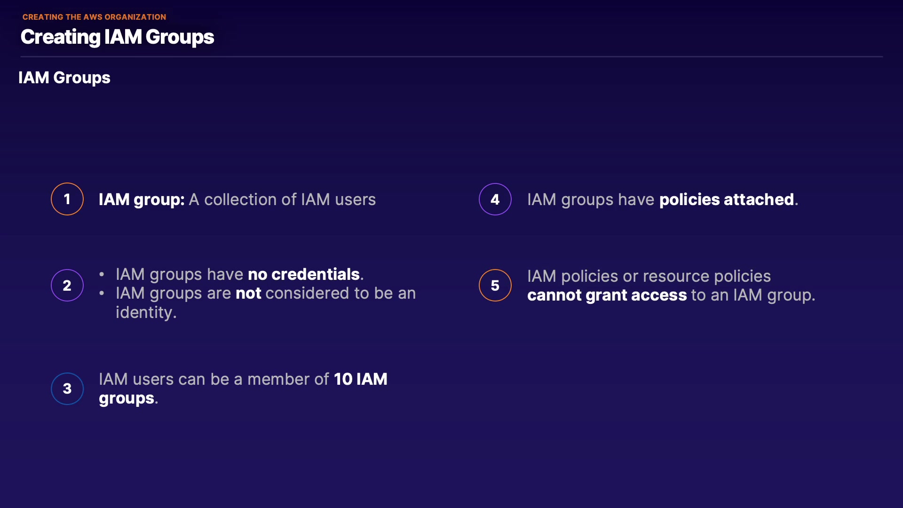
Task: Click the bold 'no credentials' text
Action: [303, 274]
